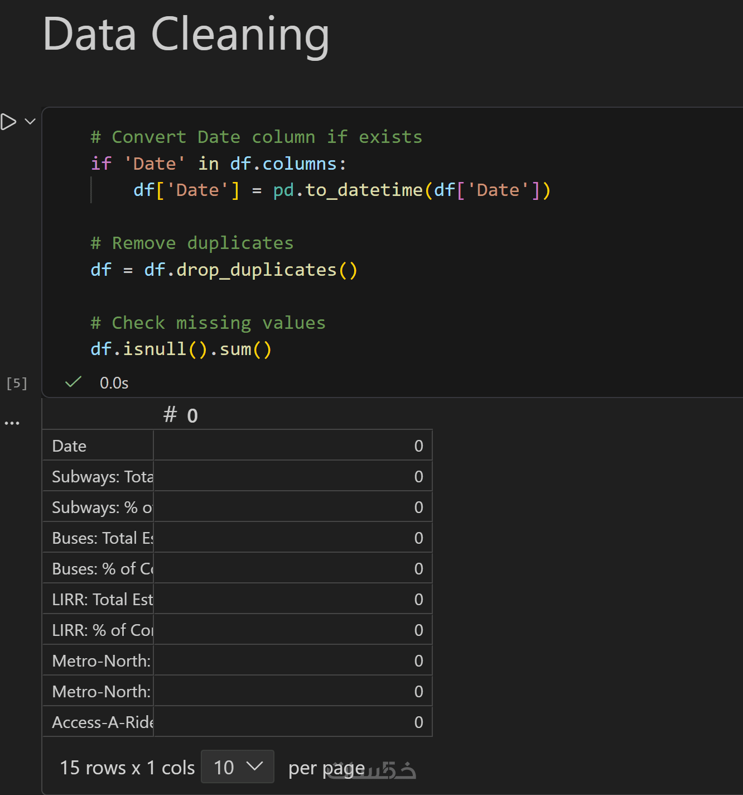Viewport: 743px width, 795px height.
Task: Open the run options chevron beside the play button
Action: pyautogui.click(x=30, y=121)
